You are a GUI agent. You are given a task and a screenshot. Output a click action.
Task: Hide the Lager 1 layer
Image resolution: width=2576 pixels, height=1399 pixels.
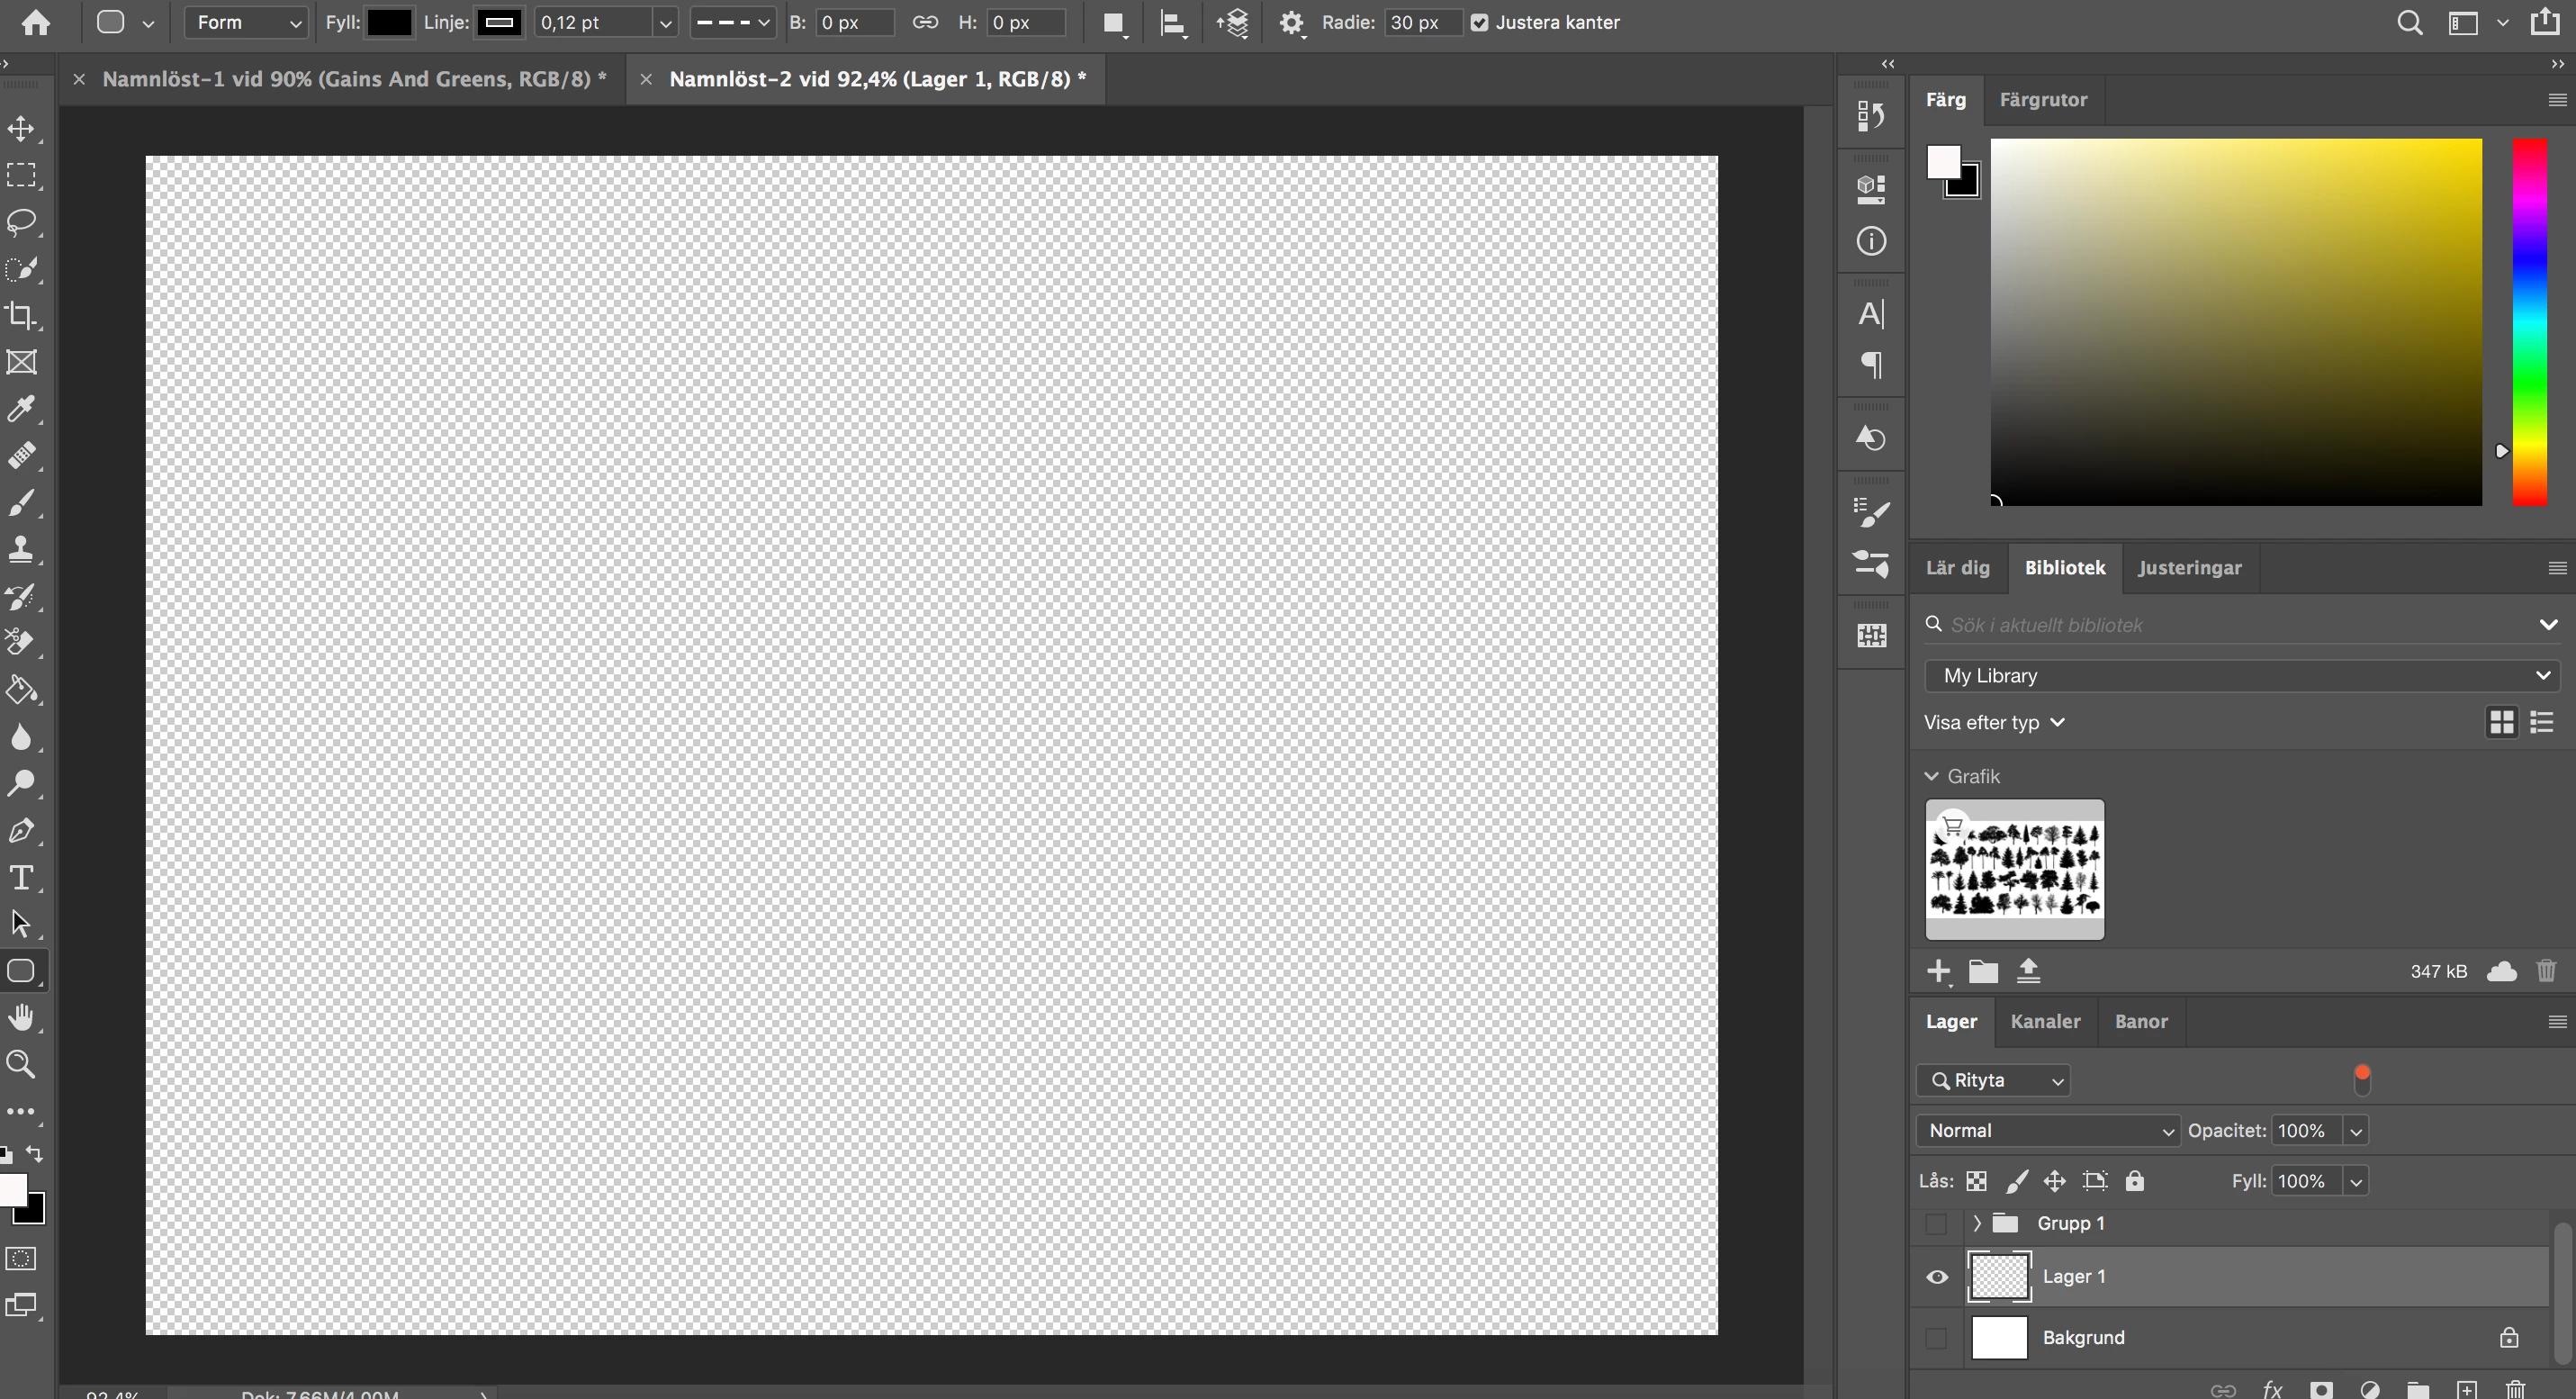[x=1937, y=1277]
